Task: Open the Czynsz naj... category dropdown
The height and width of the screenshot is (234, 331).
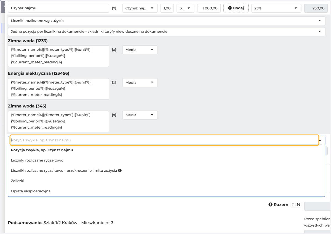Action: coord(140,8)
